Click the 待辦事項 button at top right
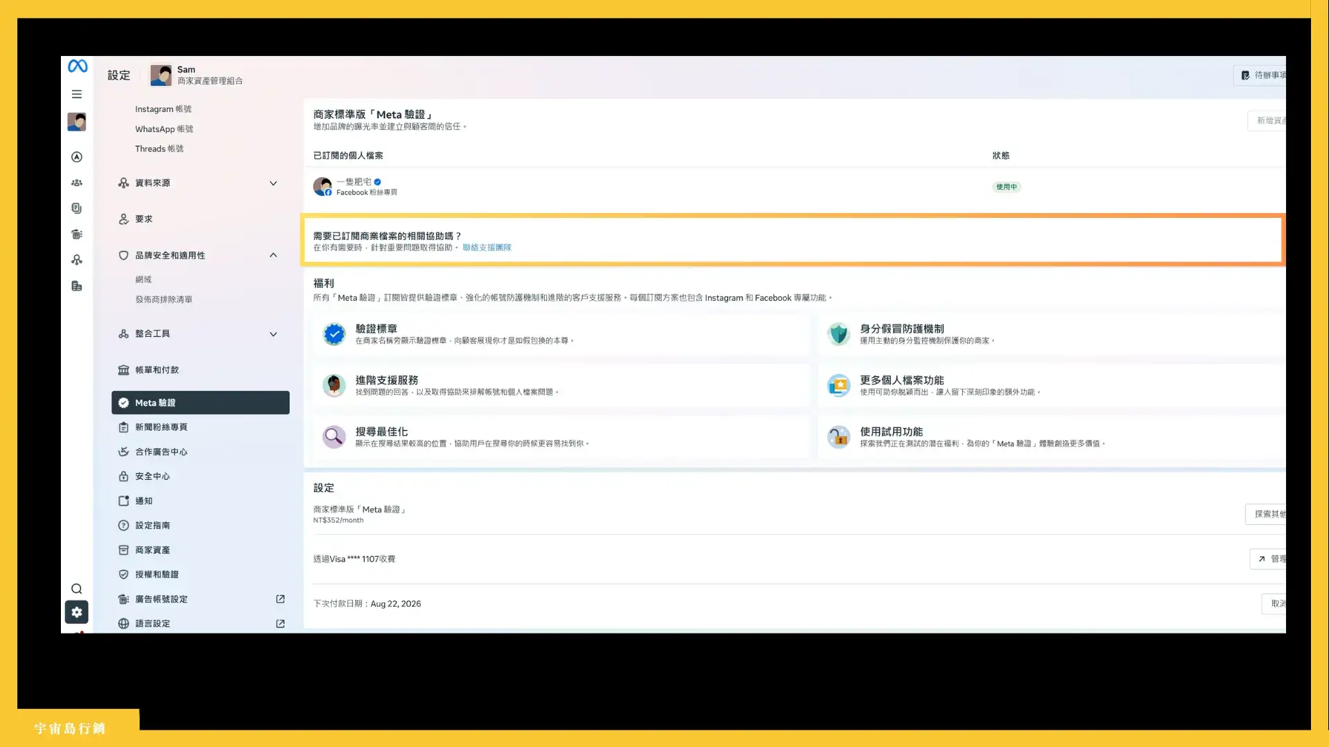 tap(1260, 75)
